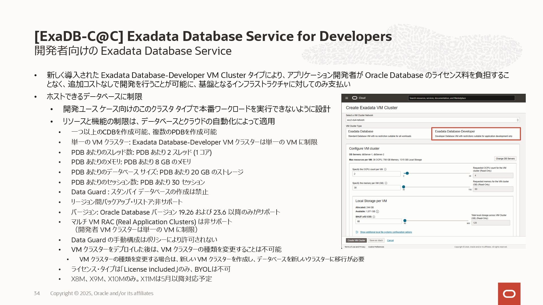Show additional local file systems configuration options
The width and height of the screenshot is (543, 305).
pos(386,232)
